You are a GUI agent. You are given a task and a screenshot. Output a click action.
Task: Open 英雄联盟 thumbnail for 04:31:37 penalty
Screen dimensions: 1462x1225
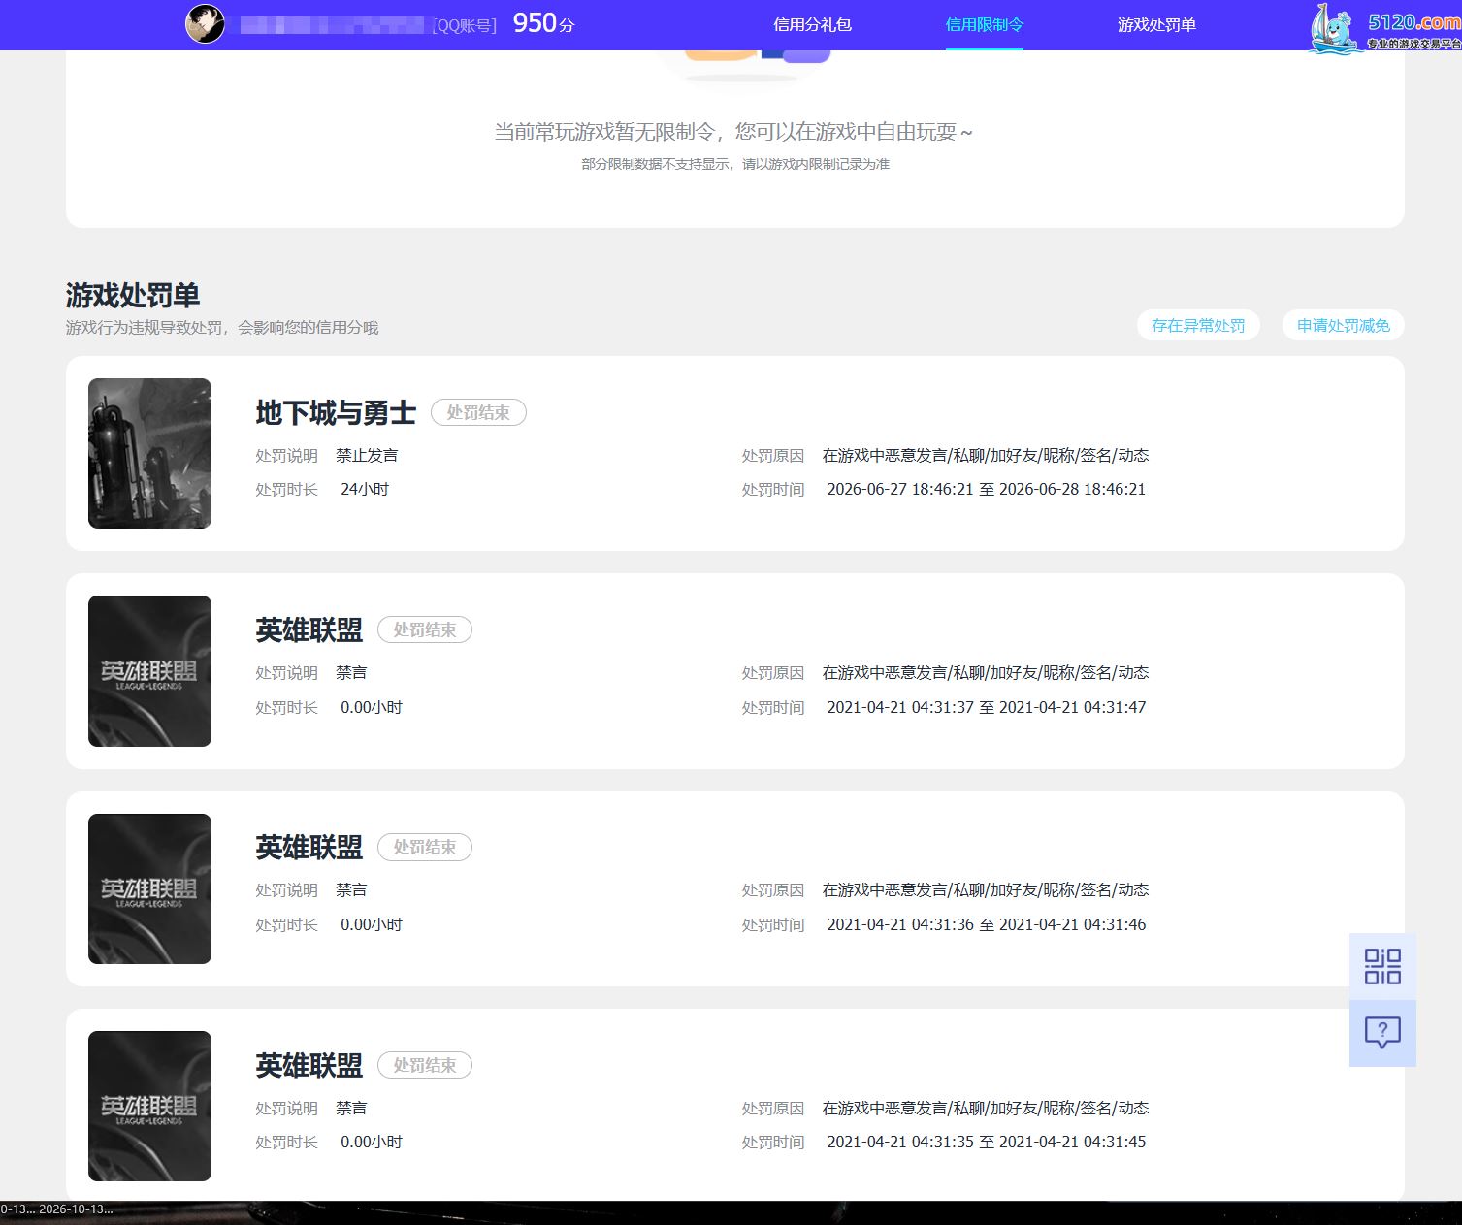[x=149, y=671]
